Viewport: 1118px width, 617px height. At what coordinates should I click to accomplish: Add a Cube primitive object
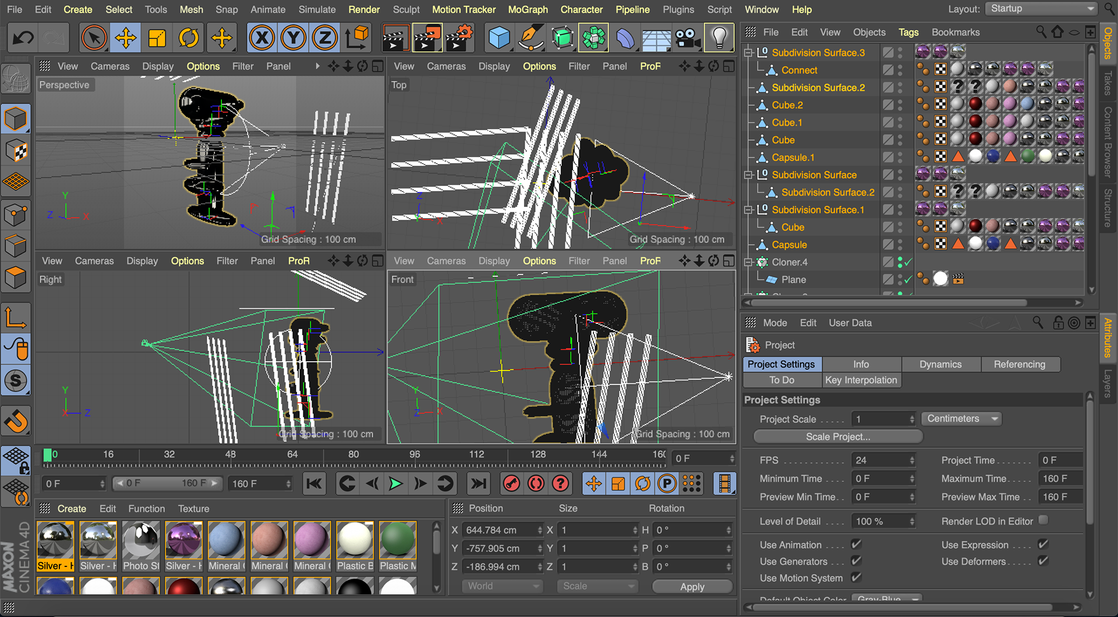pos(498,38)
